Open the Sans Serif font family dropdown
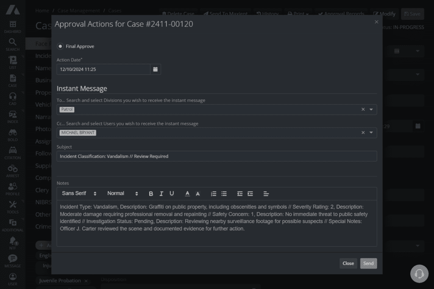Screen dimensions: 434x289 [x=79, y=193]
